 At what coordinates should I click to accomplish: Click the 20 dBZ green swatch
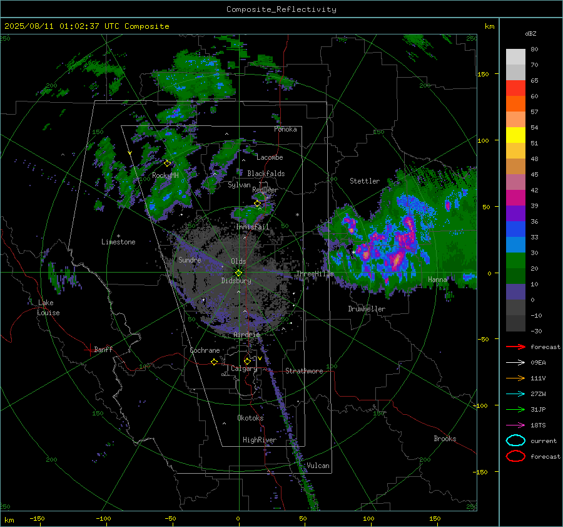(515, 261)
